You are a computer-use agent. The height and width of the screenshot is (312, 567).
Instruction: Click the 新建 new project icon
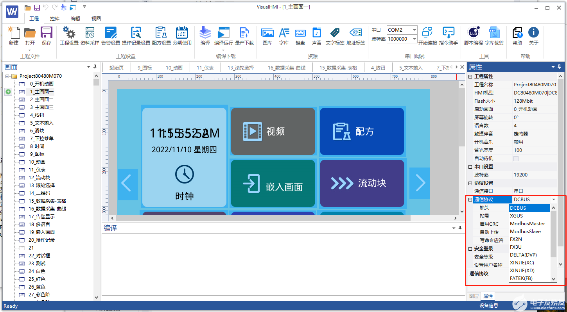coord(14,36)
